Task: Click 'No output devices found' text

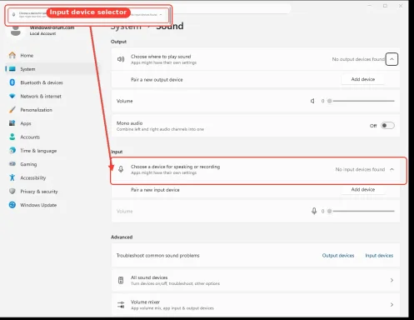Action: (x=358, y=59)
